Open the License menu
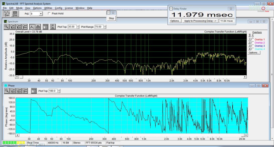The image size is (274, 147). [69, 8]
